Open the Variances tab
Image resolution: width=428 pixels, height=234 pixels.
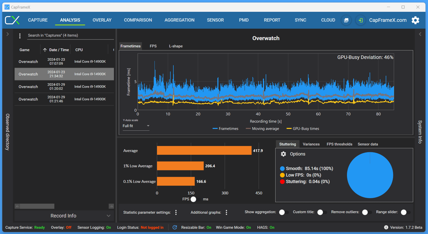tap(311, 144)
